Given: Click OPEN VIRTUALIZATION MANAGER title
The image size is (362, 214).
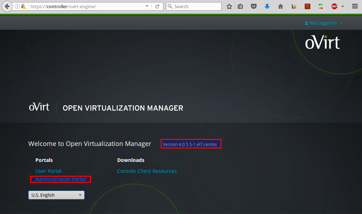Looking at the screenshot, I should [123, 108].
